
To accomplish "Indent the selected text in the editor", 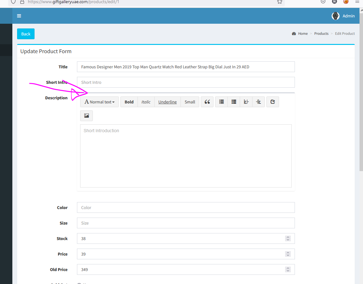I will click(x=258, y=102).
